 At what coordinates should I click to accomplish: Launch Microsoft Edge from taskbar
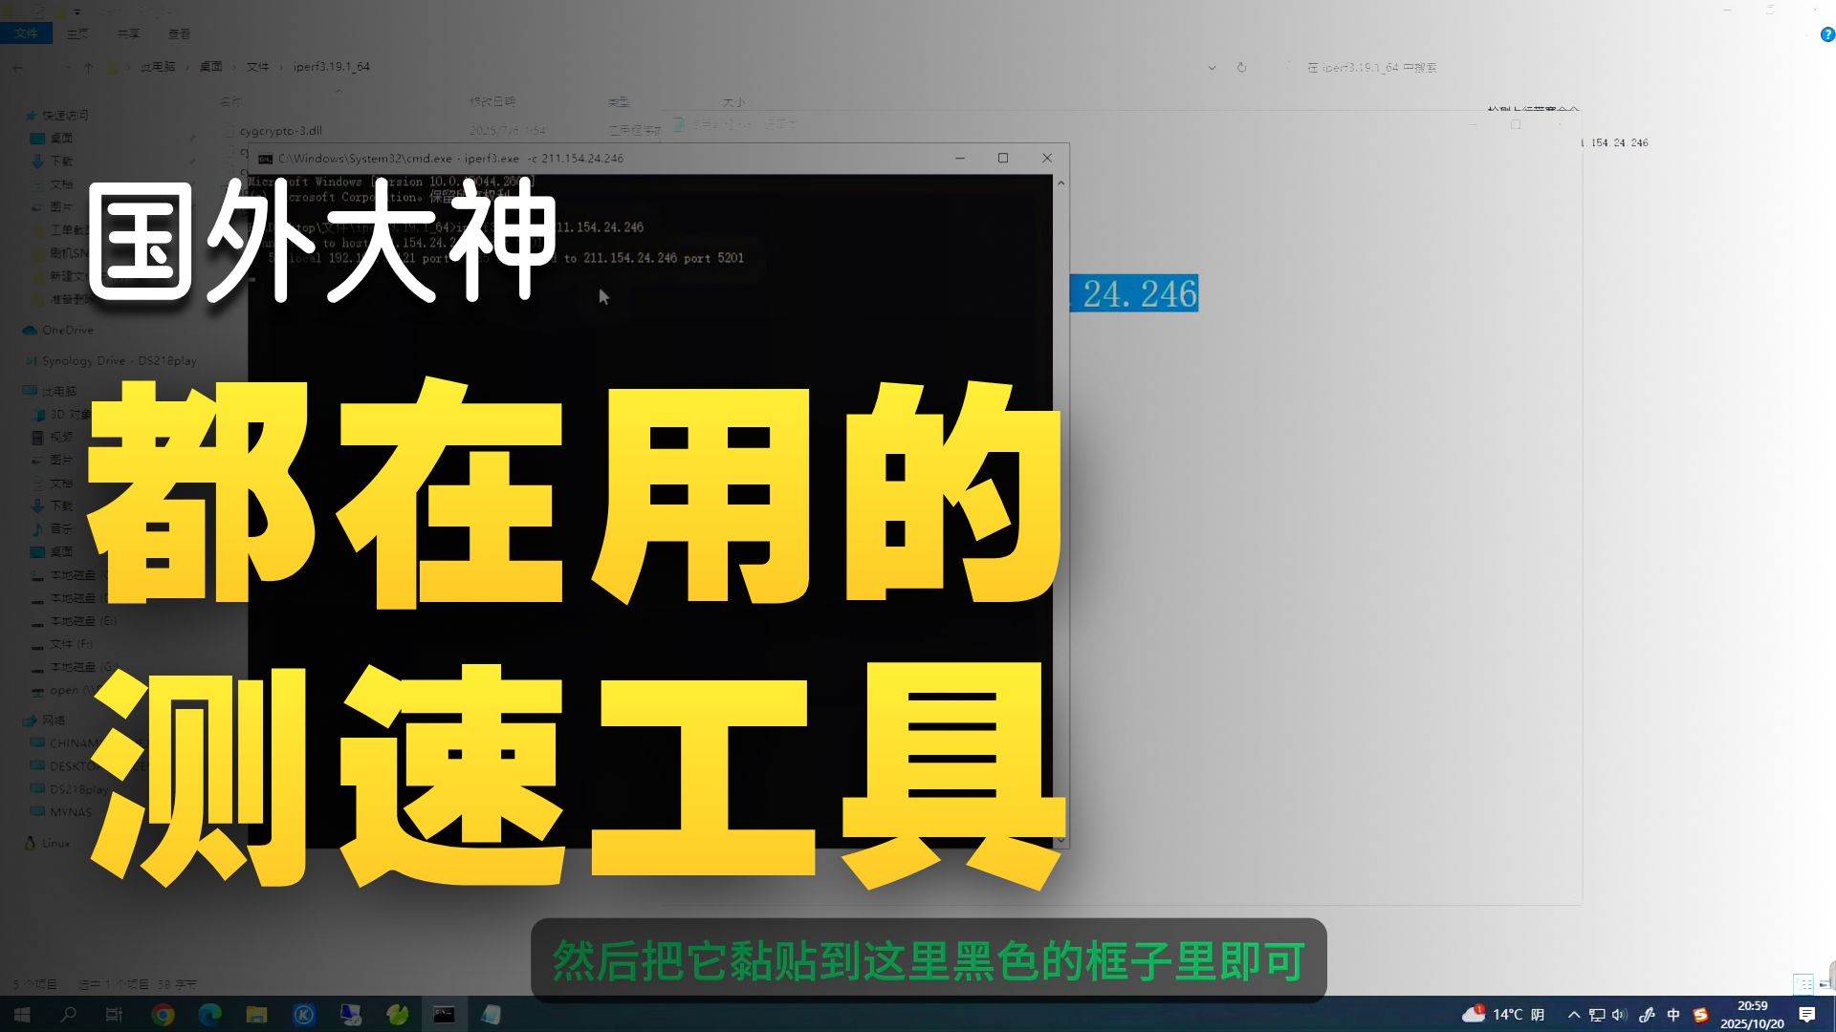209,1014
